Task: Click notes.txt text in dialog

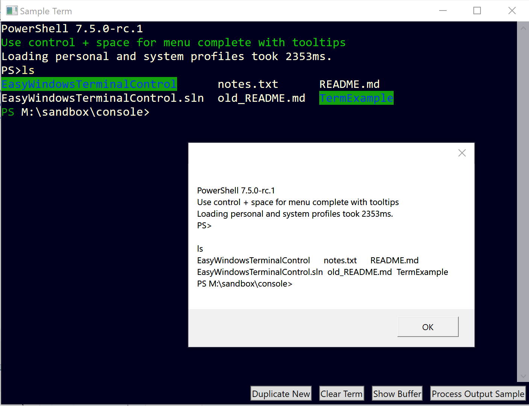Action: [x=340, y=260]
